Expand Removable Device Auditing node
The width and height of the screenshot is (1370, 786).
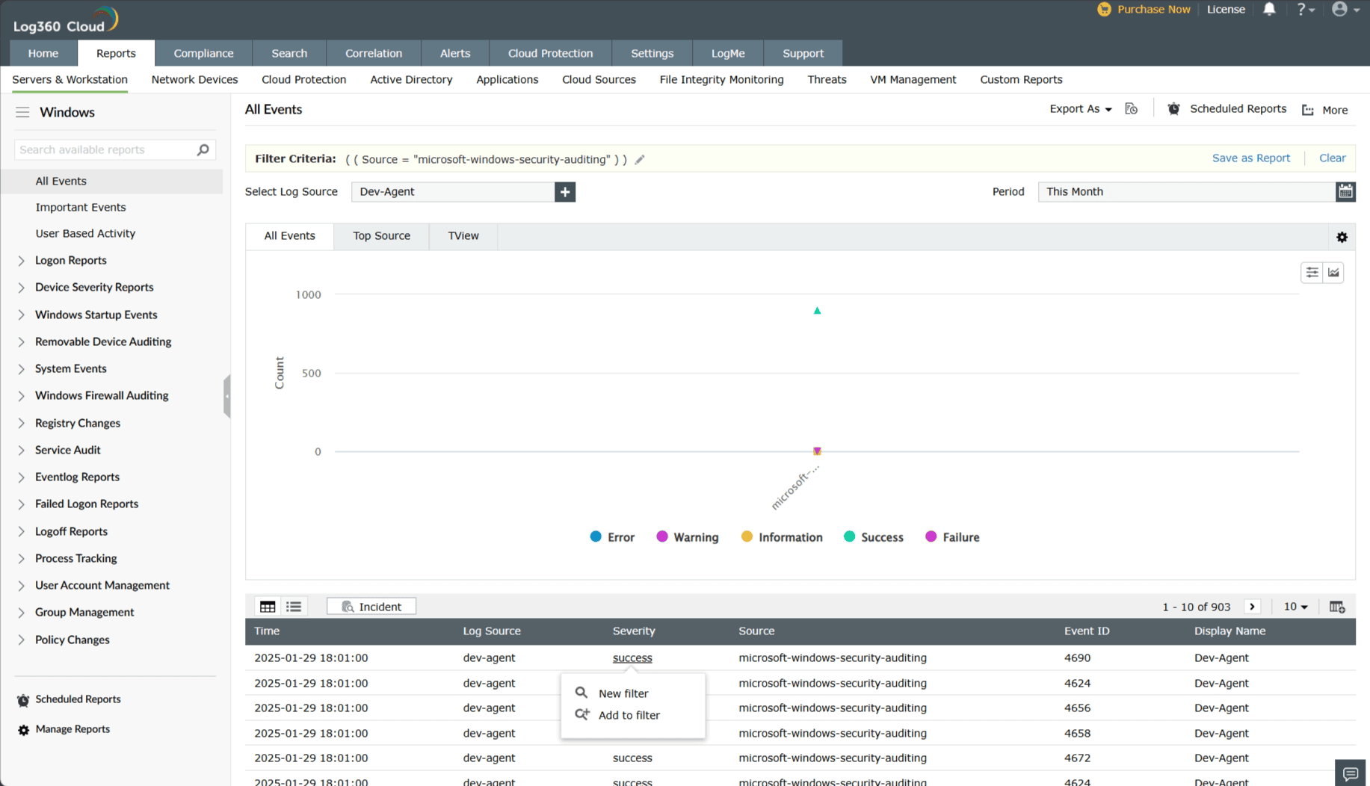coord(21,342)
